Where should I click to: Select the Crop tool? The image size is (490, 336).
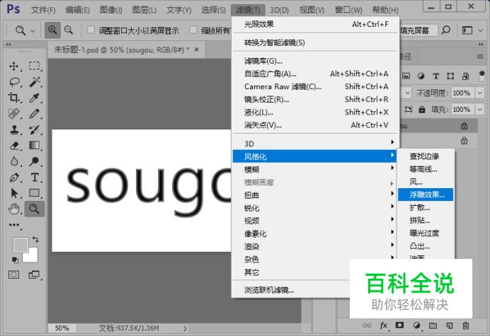click(x=13, y=98)
